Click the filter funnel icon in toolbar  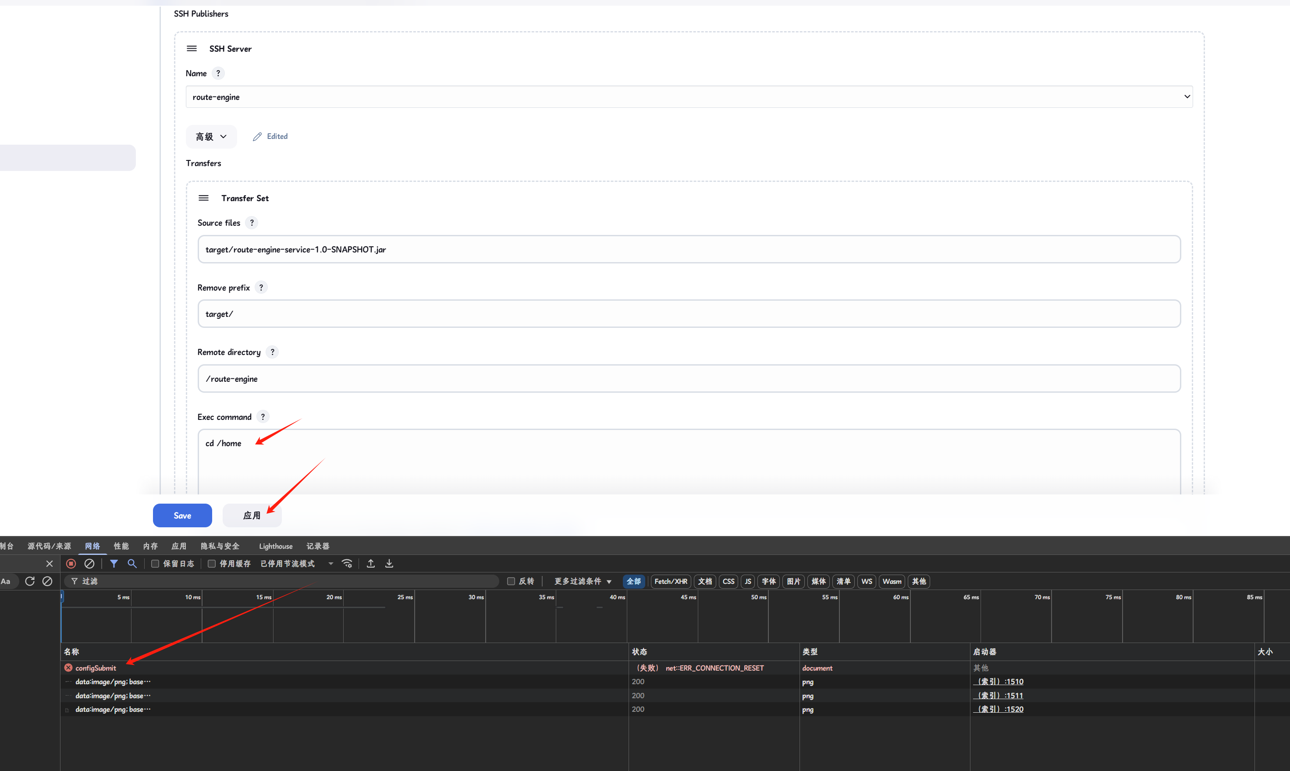[114, 564]
